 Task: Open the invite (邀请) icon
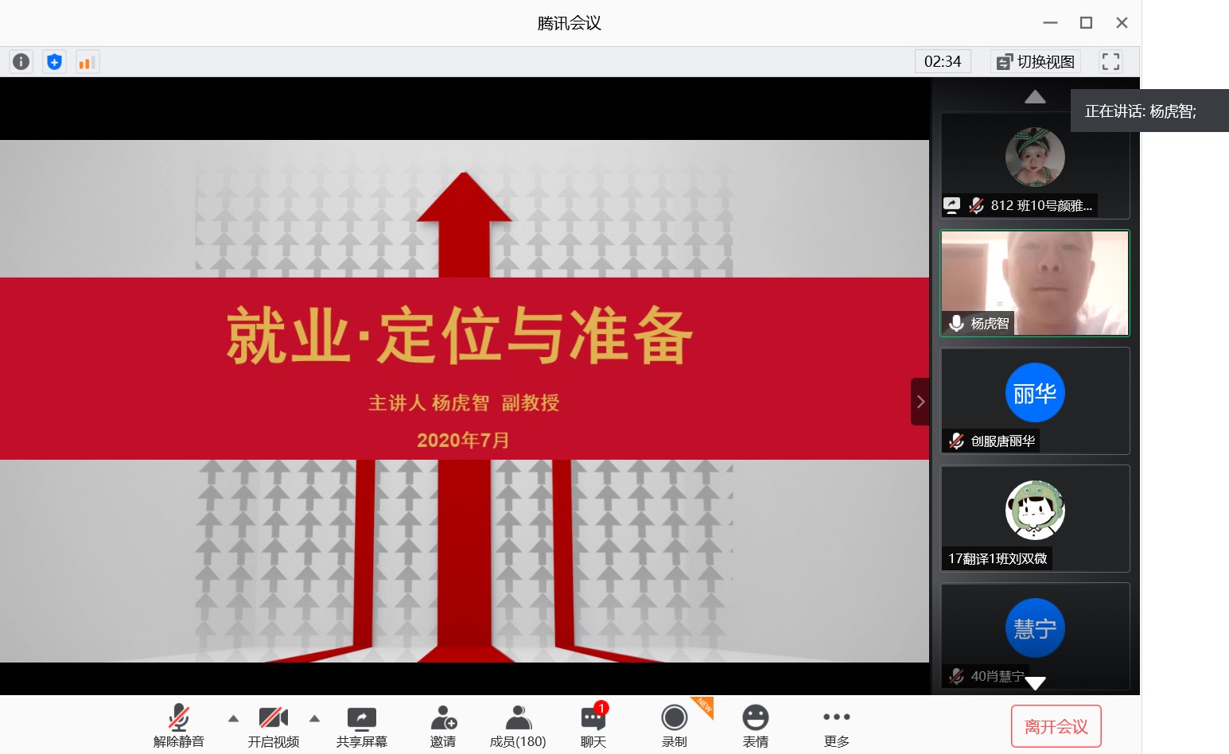[443, 727]
